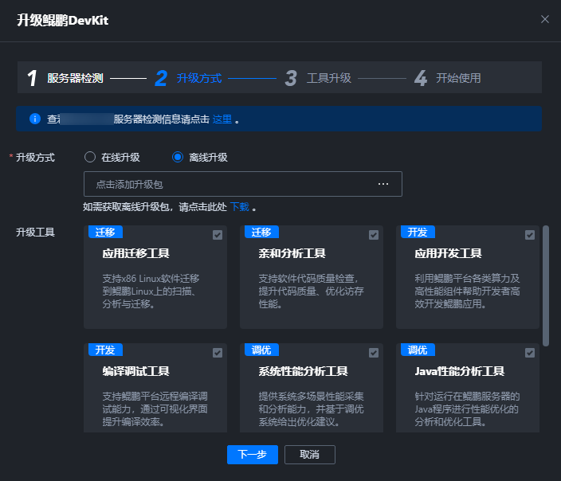
Task: Go to step 4 开始使用
Action: coord(448,78)
